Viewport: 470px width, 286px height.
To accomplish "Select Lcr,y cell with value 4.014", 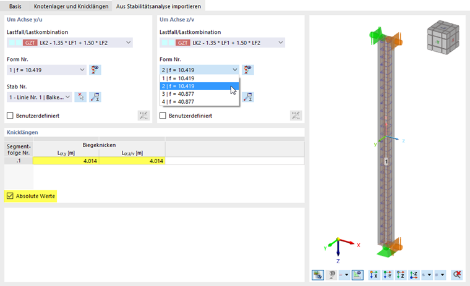I will pyautogui.click(x=66, y=161).
